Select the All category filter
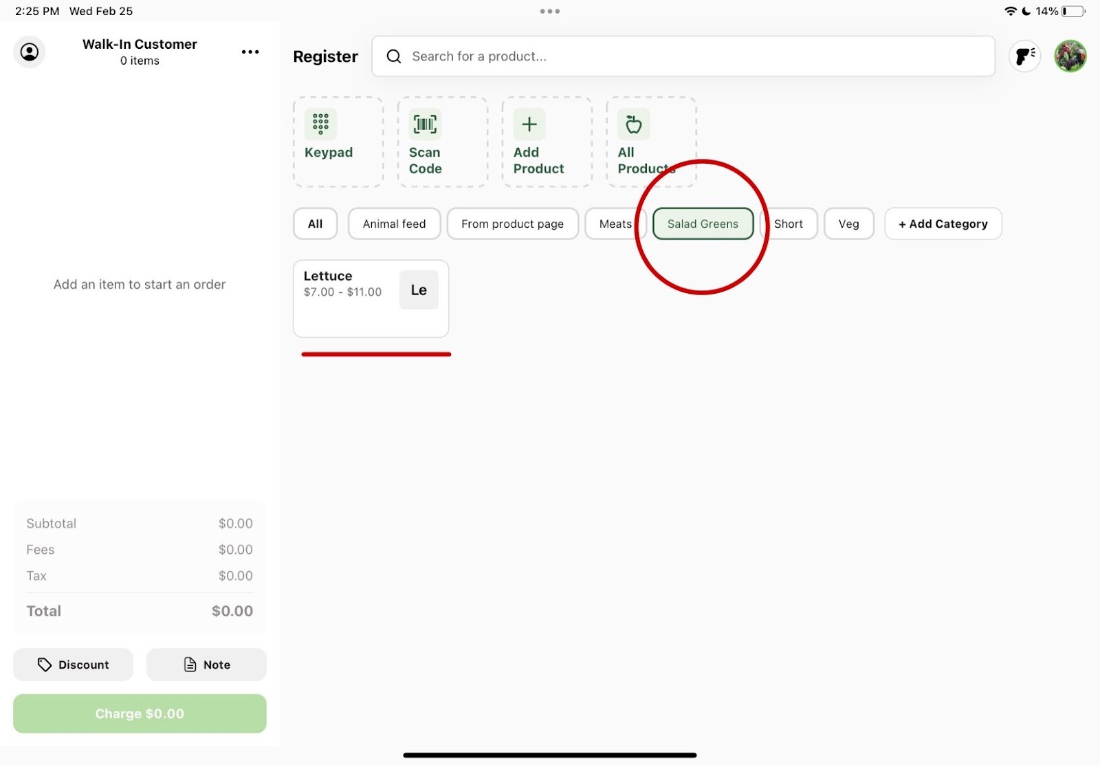 coord(315,224)
